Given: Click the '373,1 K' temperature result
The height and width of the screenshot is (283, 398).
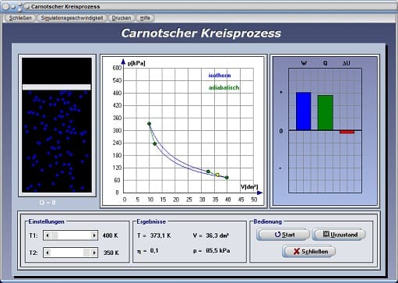Looking at the screenshot, I should [x=160, y=235].
